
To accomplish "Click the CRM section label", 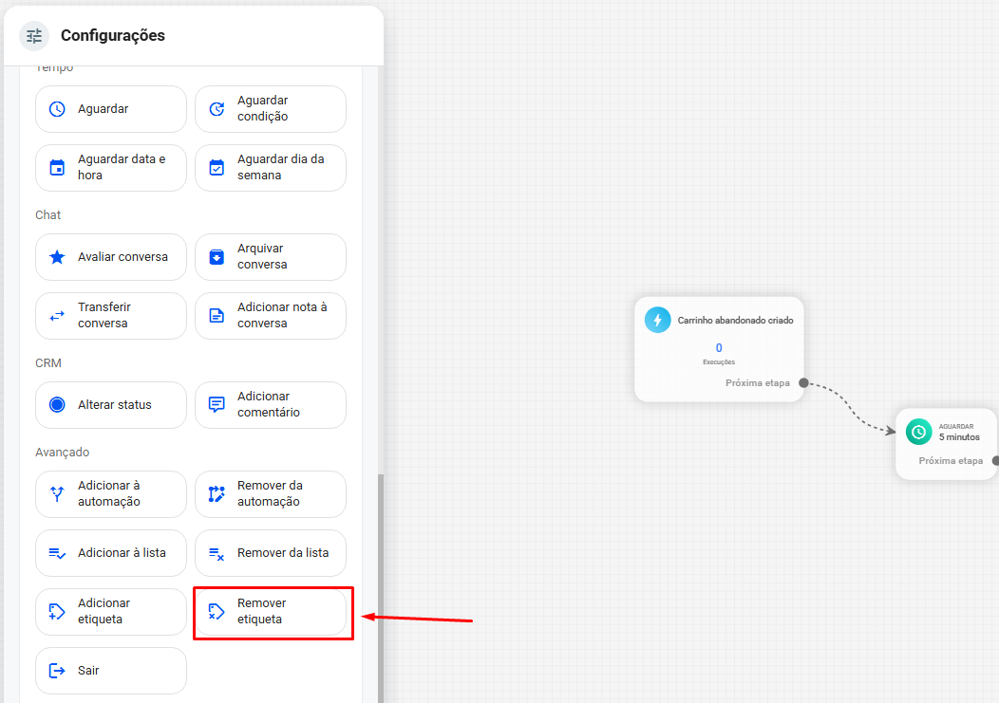I will tap(48, 363).
